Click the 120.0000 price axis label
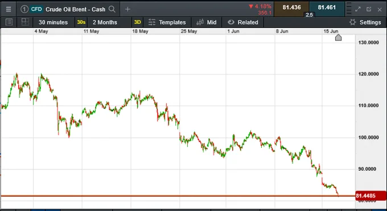The width and height of the screenshot is (387, 211). point(368,74)
